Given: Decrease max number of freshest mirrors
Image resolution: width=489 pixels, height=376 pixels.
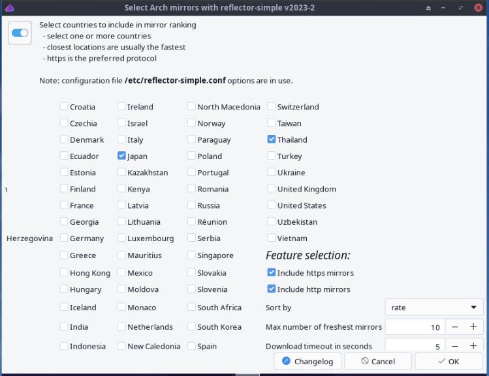Looking at the screenshot, I should [x=455, y=327].
